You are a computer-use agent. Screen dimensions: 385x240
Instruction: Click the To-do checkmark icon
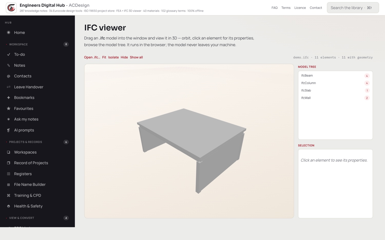pyautogui.click(x=8, y=54)
